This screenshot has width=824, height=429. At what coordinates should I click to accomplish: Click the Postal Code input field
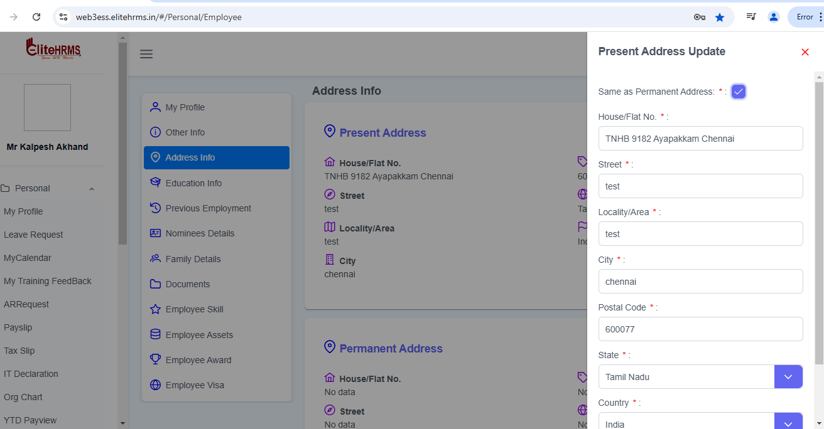[700, 329]
